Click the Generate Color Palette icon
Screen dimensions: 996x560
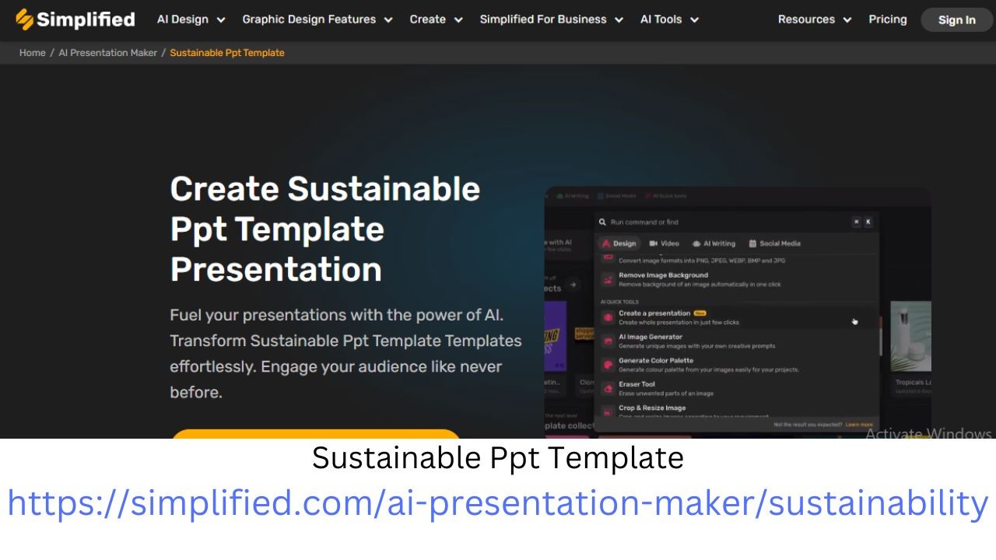[x=608, y=365]
